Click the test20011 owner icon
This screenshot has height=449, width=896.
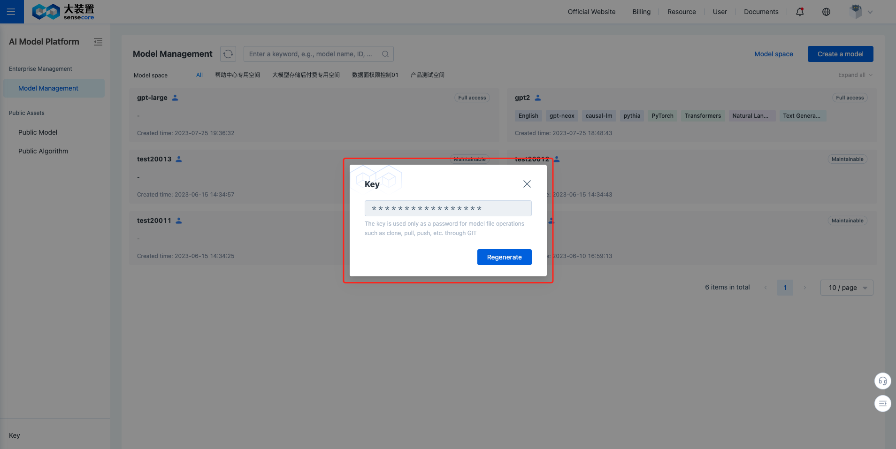[179, 221]
